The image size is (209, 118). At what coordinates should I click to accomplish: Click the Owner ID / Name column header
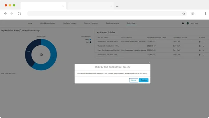click(180, 38)
